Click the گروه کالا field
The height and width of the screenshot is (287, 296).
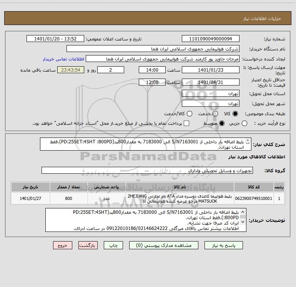147,170
